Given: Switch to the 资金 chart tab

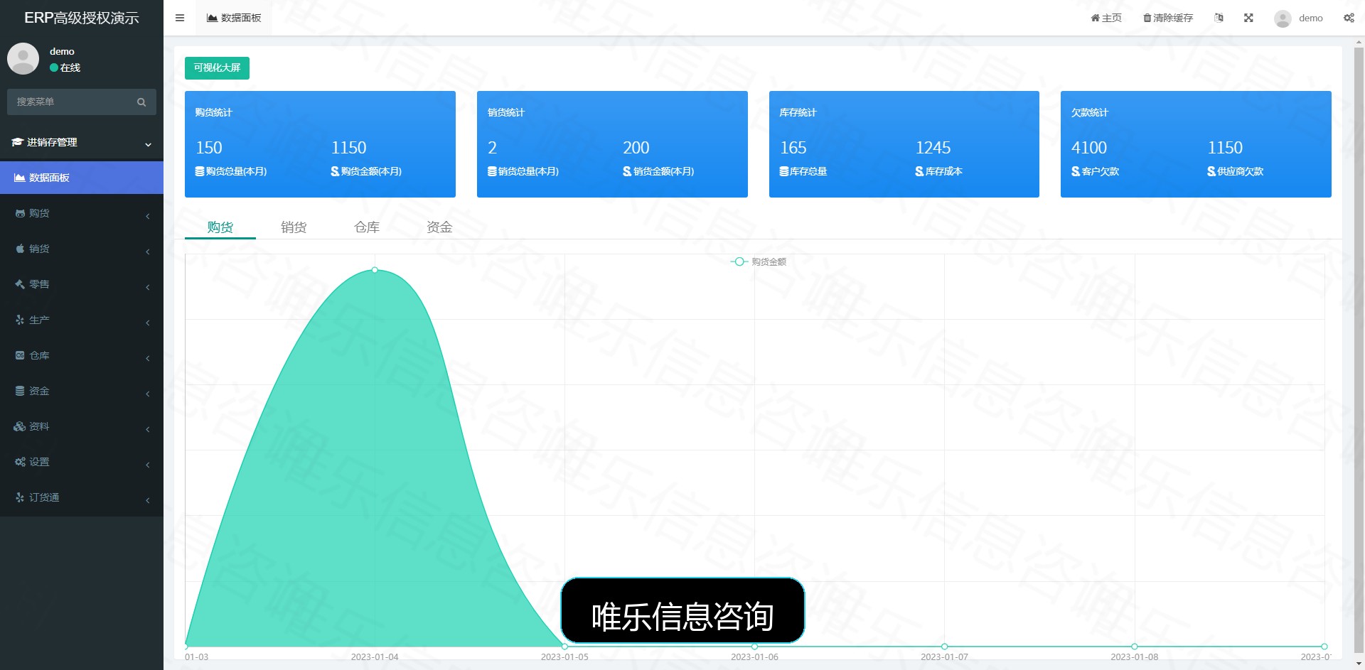Looking at the screenshot, I should [x=439, y=227].
